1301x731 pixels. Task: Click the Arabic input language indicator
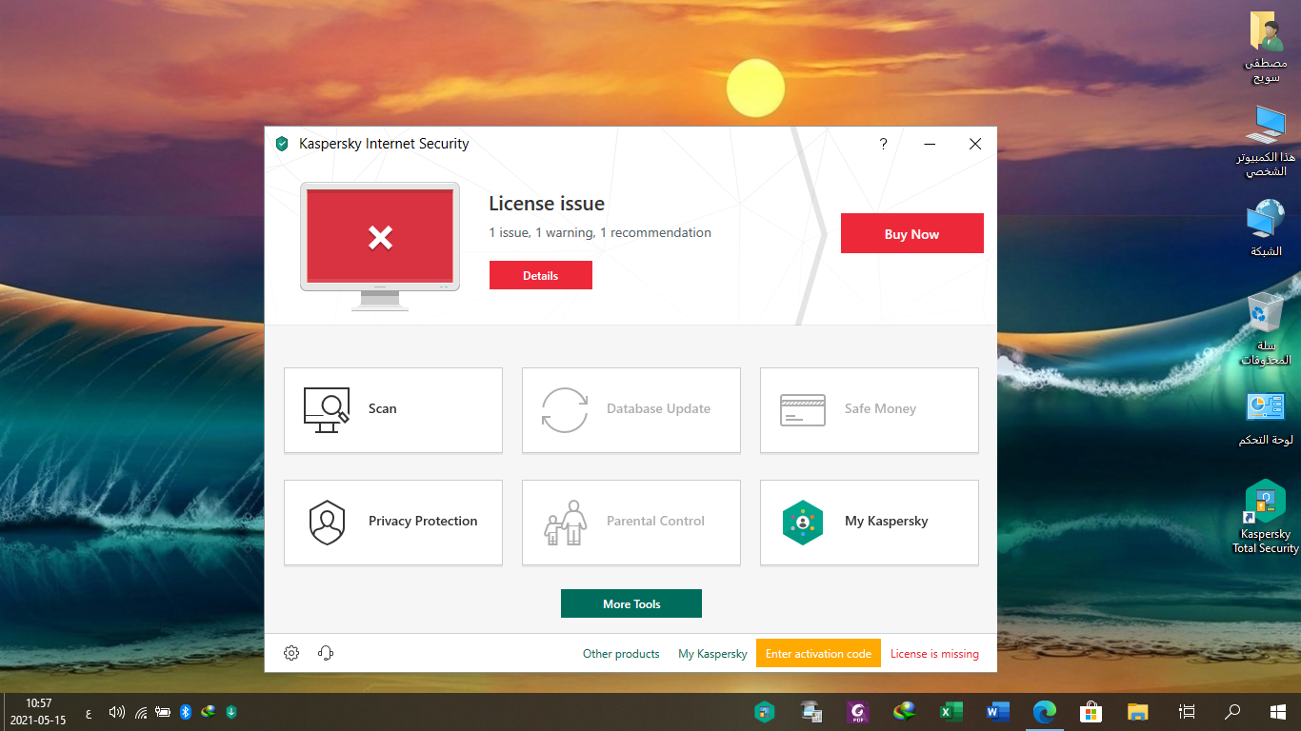coord(89,712)
